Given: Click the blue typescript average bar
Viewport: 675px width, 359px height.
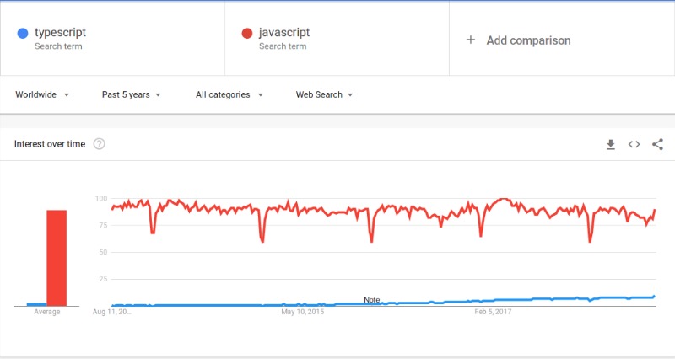Looking at the screenshot, I should [x=36, y=304].
